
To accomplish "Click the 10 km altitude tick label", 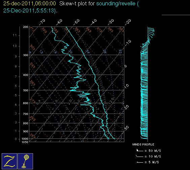I will (14, 46).
